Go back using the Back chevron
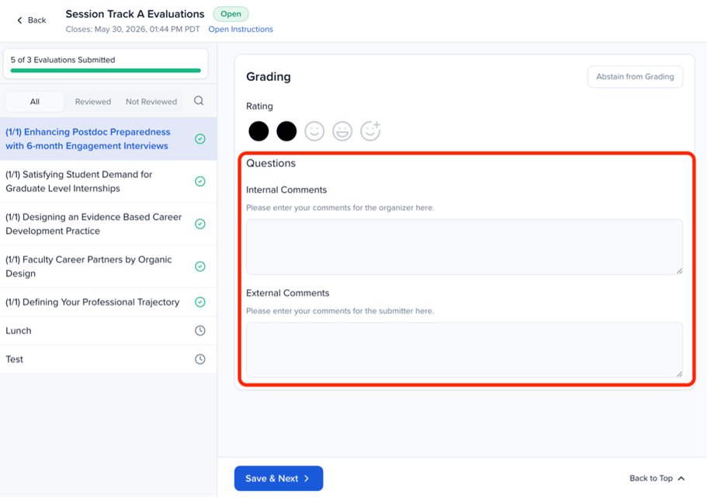 pyautogui.click(x=19, y=20)
